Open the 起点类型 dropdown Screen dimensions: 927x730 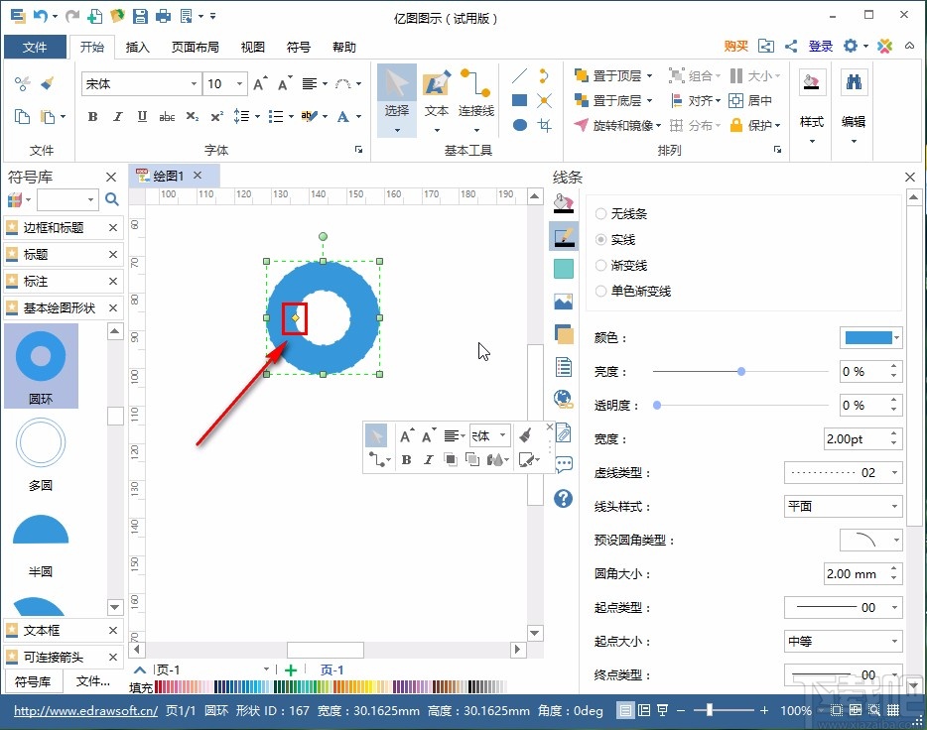[843, 607]
